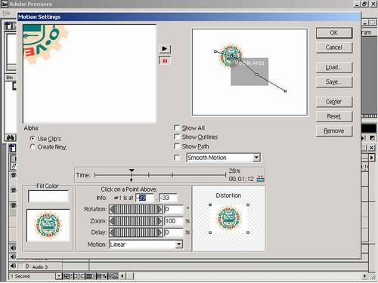
Task: Select the Create New alpha option
Action: (x=33, y=146)
